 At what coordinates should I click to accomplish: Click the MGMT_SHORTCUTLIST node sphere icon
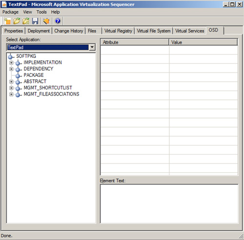pyautogui.click(x=18, y=88)
